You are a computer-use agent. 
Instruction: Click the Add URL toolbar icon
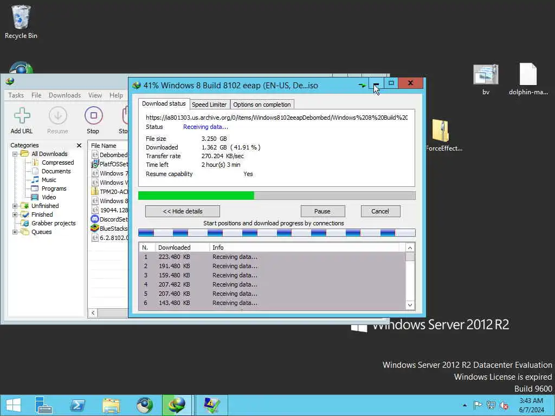(22, 121)
